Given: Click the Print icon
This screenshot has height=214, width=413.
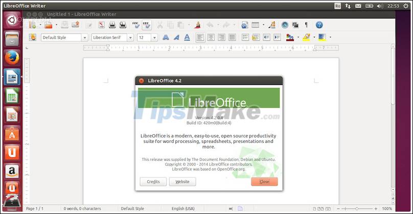Looking at the screenshot, I should point(112,25).
